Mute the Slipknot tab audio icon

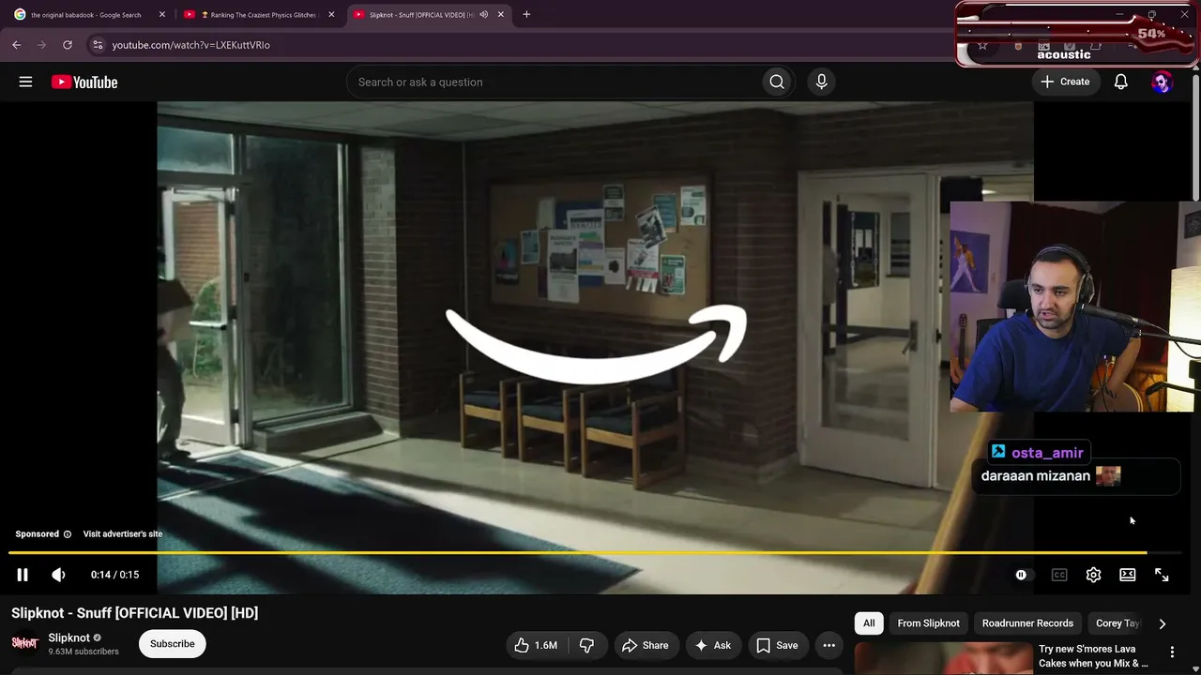point(484,15)
